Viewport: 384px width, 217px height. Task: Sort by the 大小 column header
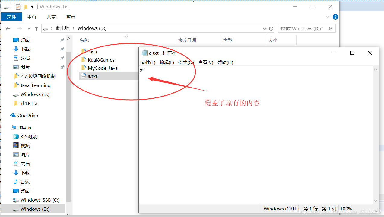[x=273, y=40]
